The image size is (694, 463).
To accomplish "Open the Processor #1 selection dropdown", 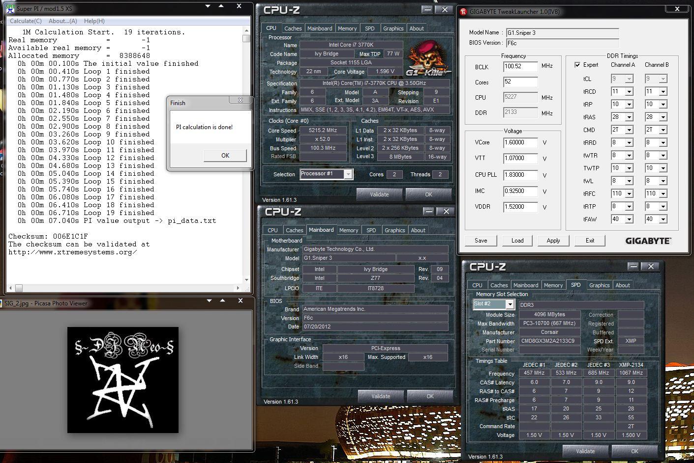I will (x=348, y=174).
